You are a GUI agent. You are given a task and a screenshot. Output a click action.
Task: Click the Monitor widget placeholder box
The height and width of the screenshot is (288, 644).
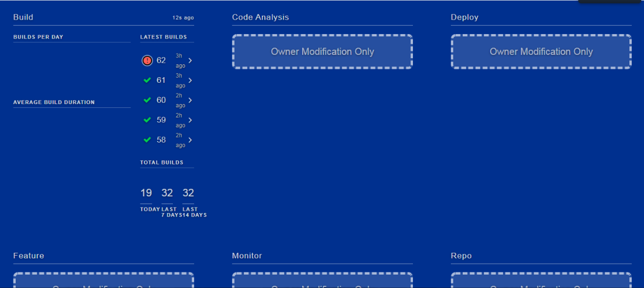pyautogui.click(x=322, y=281)
